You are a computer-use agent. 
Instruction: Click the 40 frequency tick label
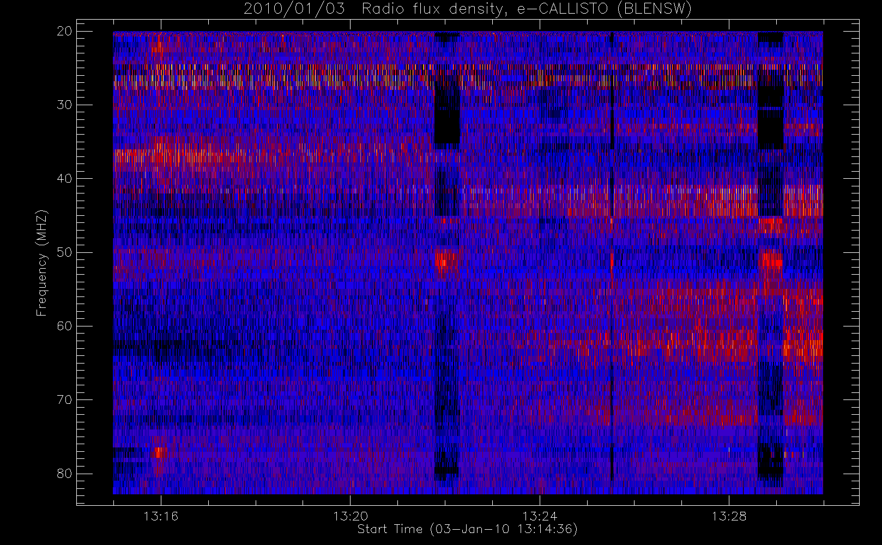(64, 178)
